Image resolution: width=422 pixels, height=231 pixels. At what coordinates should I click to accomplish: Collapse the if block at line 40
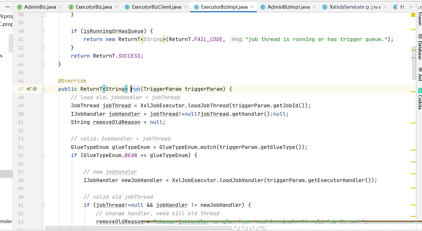pos(43,31)
